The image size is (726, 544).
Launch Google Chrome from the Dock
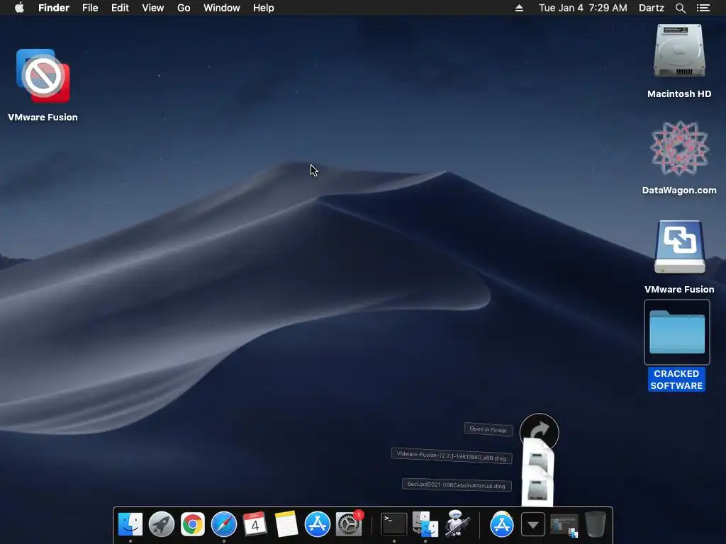click(193, 524)
